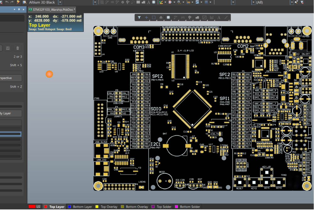314x210 pixels.
Task: Toggle the red LS layer set indicator
Action: coord(32,207)
